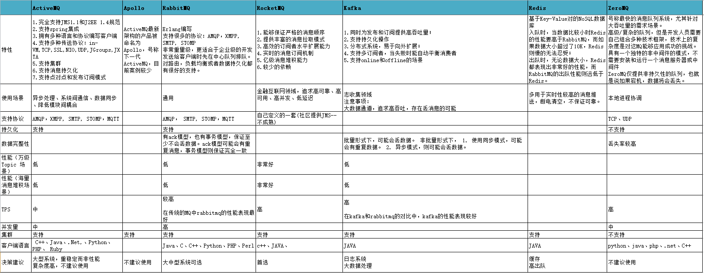Select ActiveMQ features cell listing JMS1.1 support
This screenshot has height=273, width=704.
click(77, 50)
